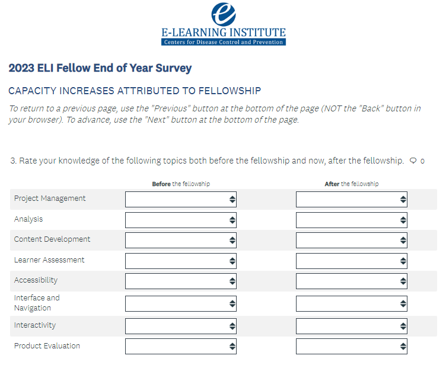Screen dimensions: 446x365
Task: Choose Interactivity 'Before the fellowship' dropdown
Action: coord(180,326)
